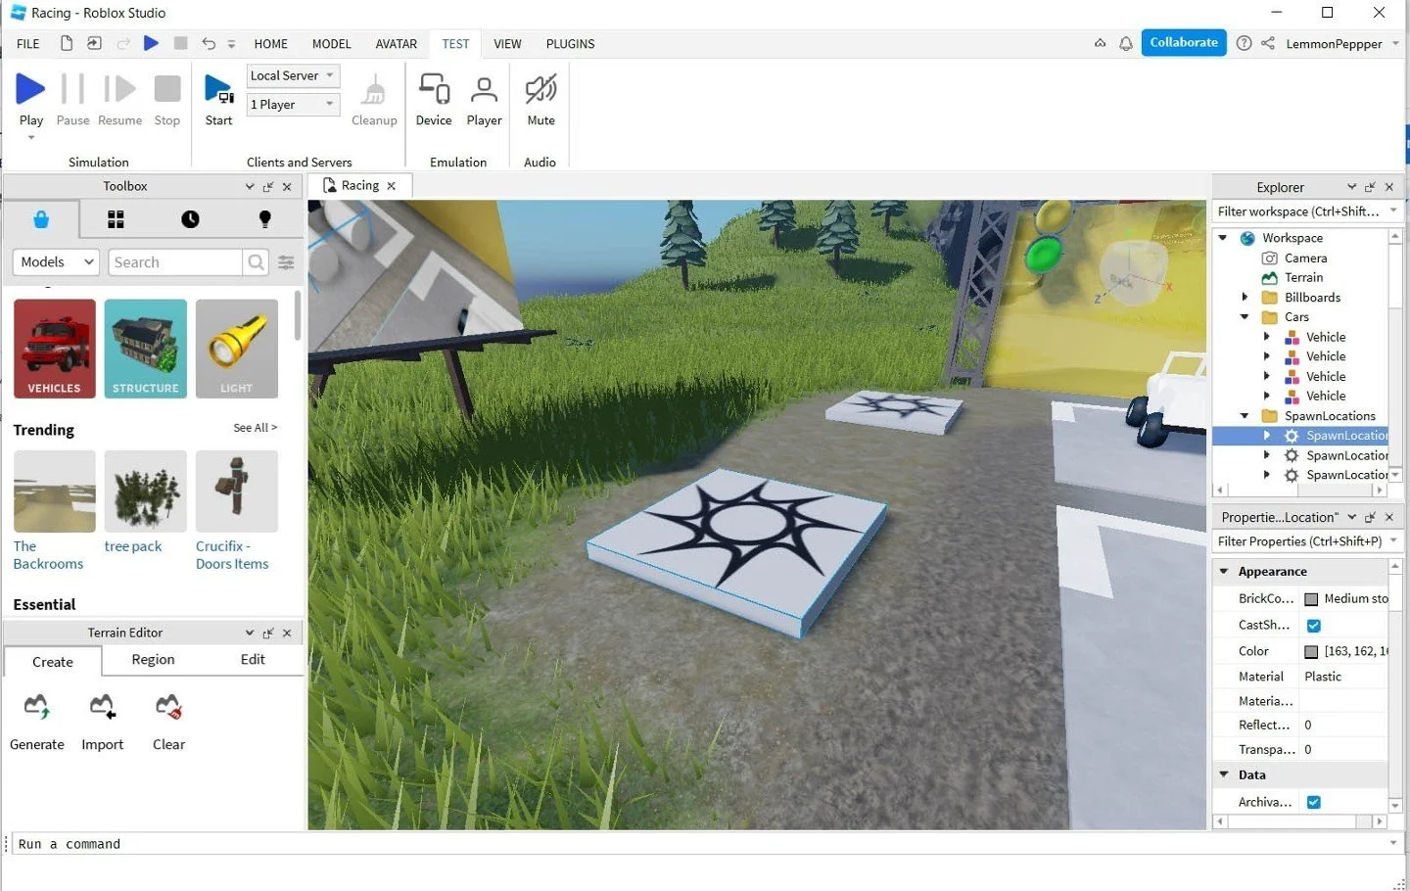The image size is (1410, 891).
Task: Click the share icon beside the username
Action: click(1268, 43)
